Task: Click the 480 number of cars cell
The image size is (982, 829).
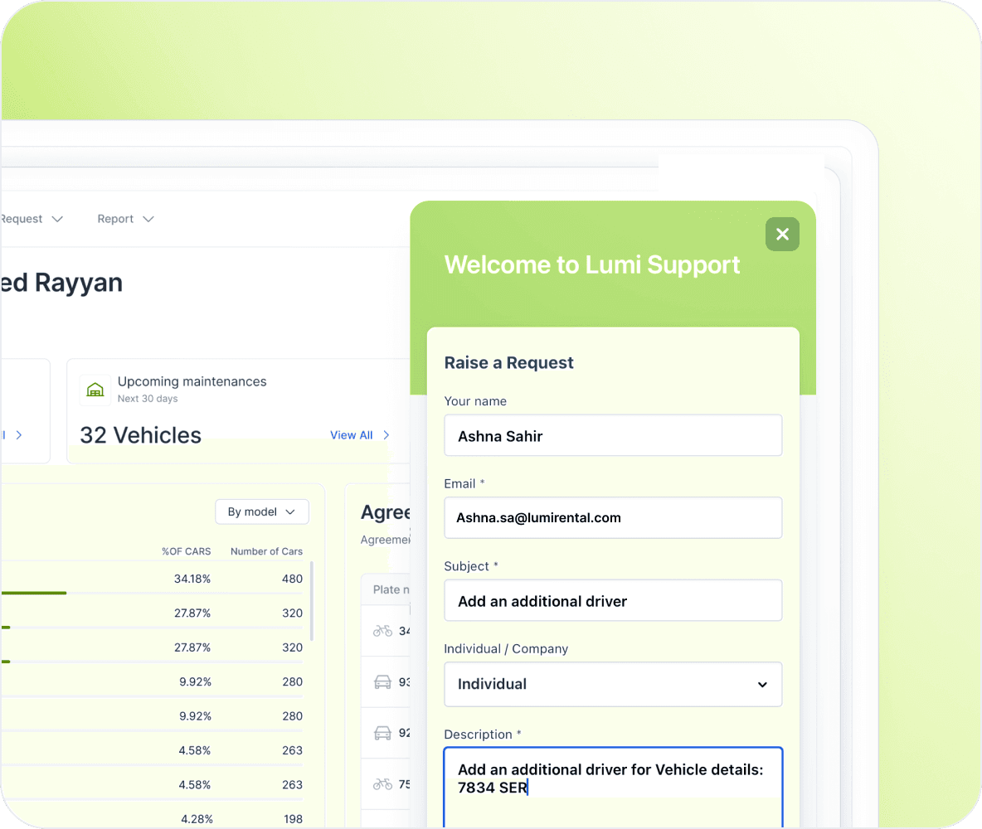Action: [x=293, y=579]
